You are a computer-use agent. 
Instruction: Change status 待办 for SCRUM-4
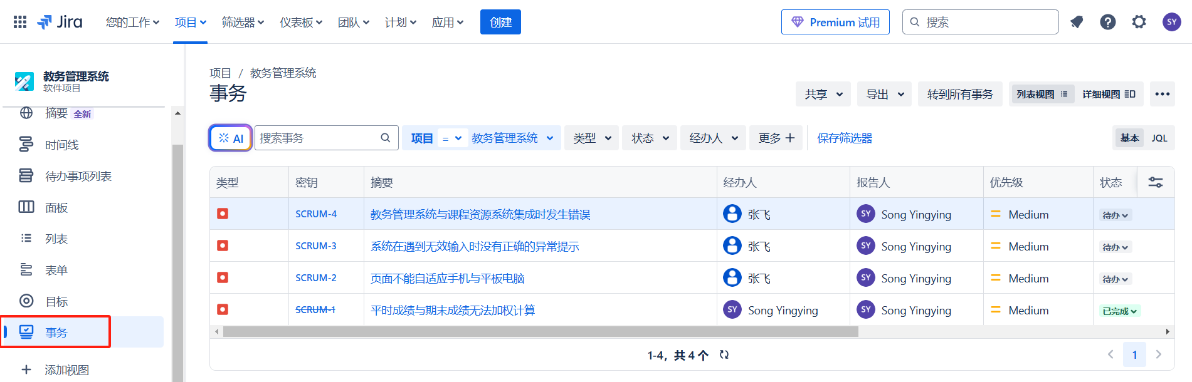tap(1116, 215)
